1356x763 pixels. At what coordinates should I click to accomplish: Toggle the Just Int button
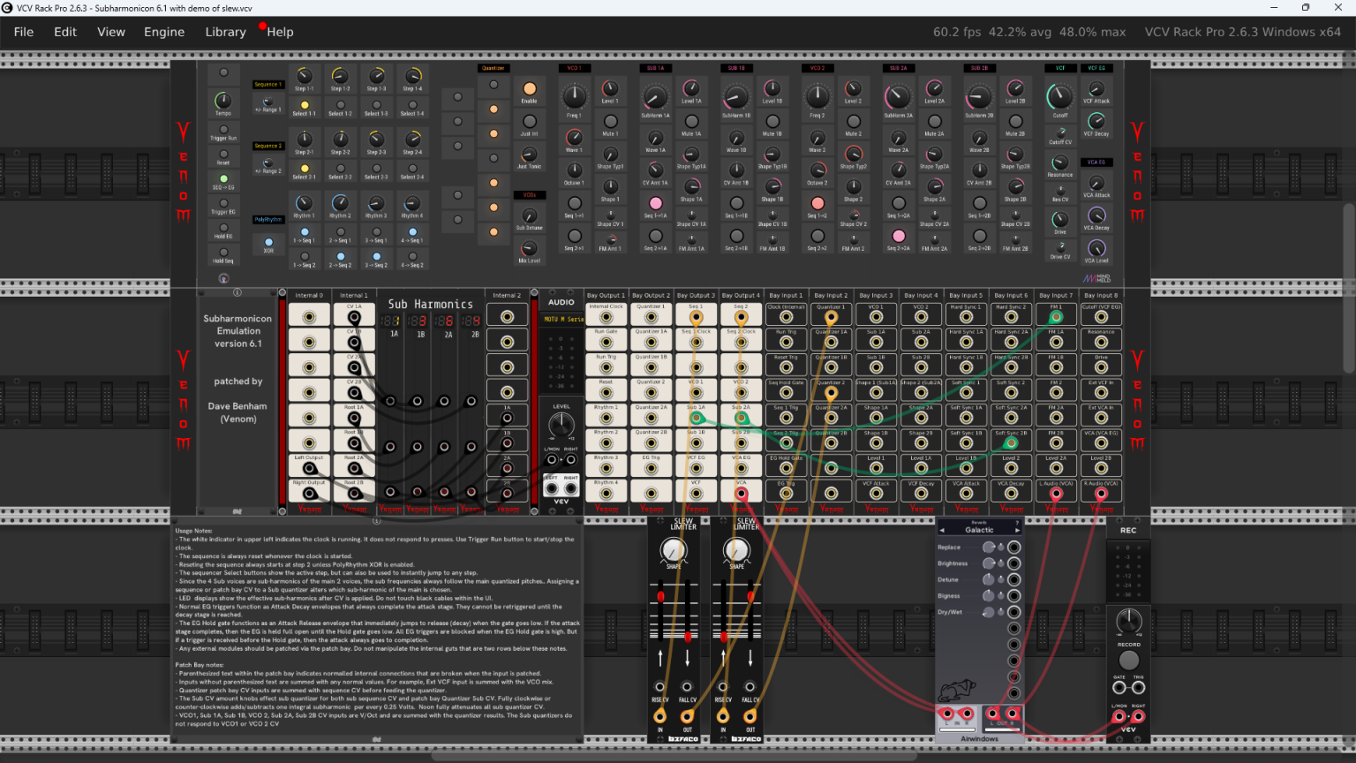pos(529,121)
